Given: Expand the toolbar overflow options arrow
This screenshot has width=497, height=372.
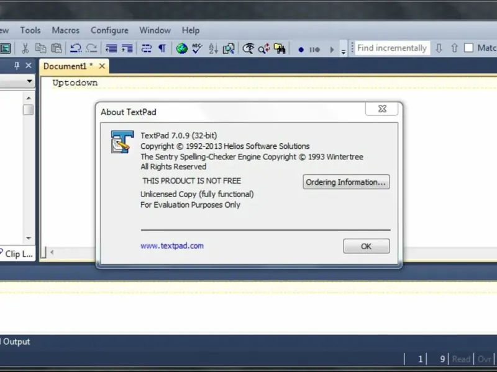Looking at the screenshot, I should pyautogui.click(x=344, y=50).
